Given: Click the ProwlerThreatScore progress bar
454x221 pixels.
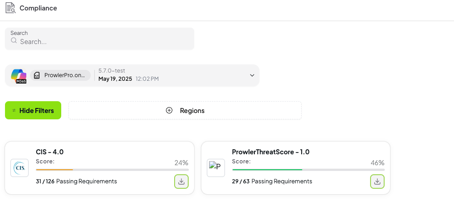Looking at the screenshot, I should point(308,170).
